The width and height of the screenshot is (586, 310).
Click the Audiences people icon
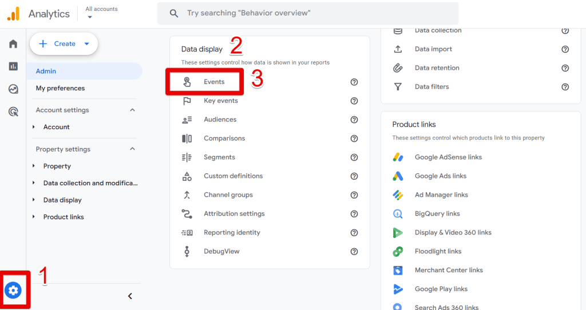point(187,120)
